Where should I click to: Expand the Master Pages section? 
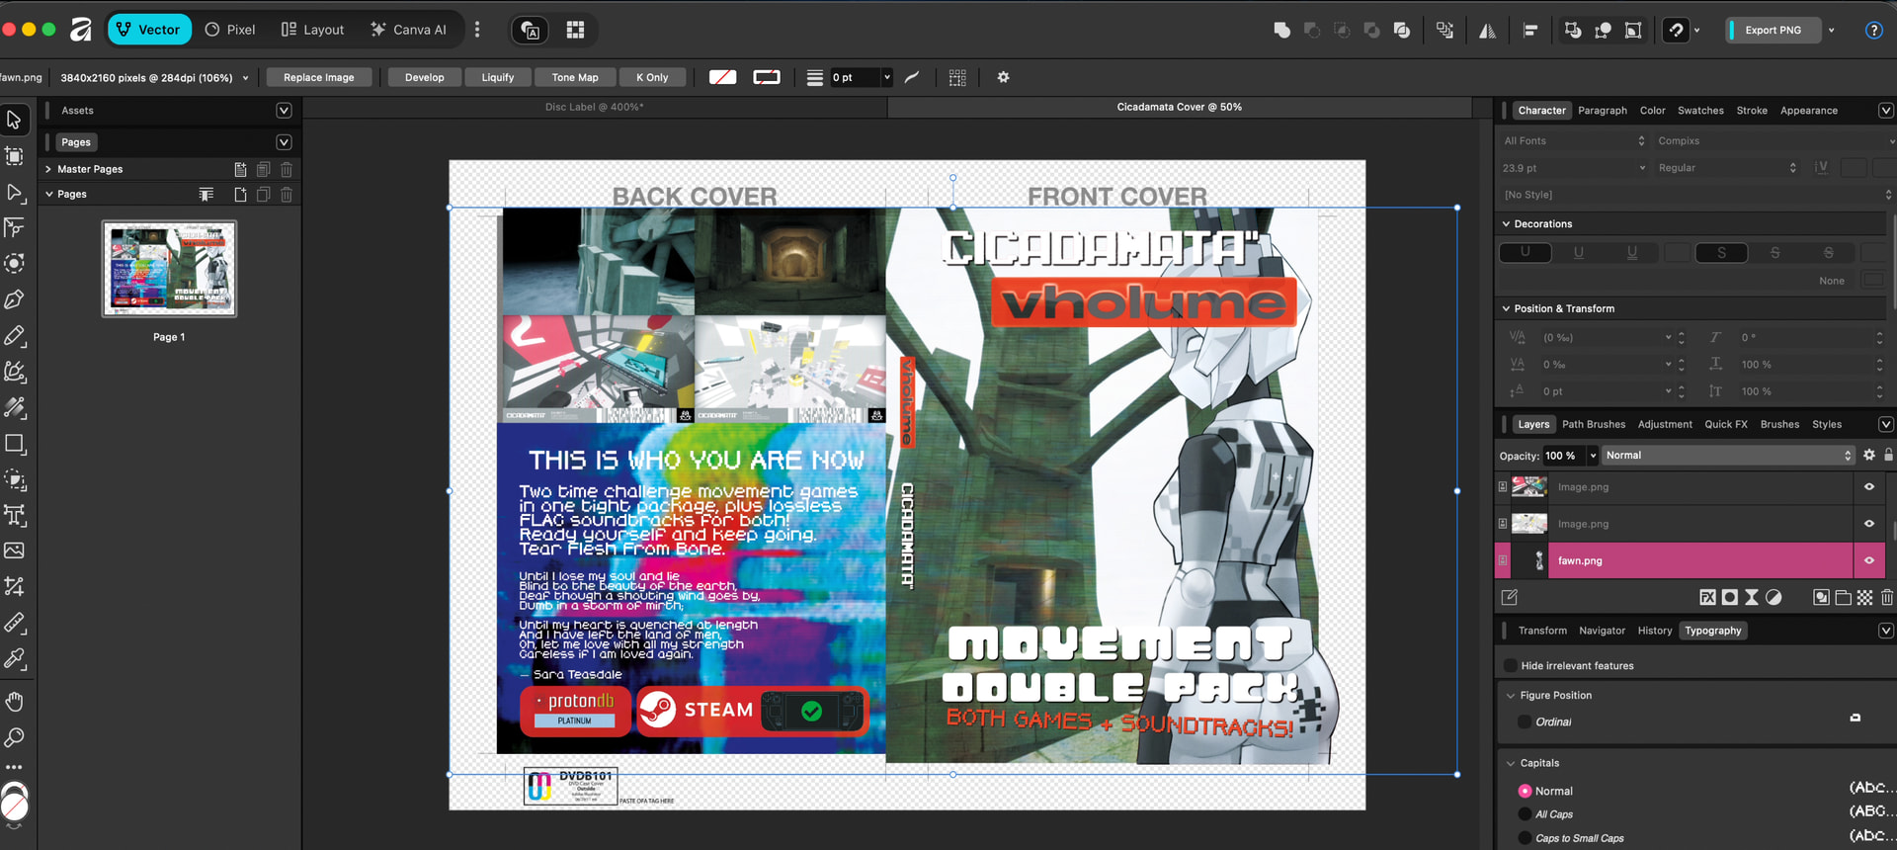48,169
